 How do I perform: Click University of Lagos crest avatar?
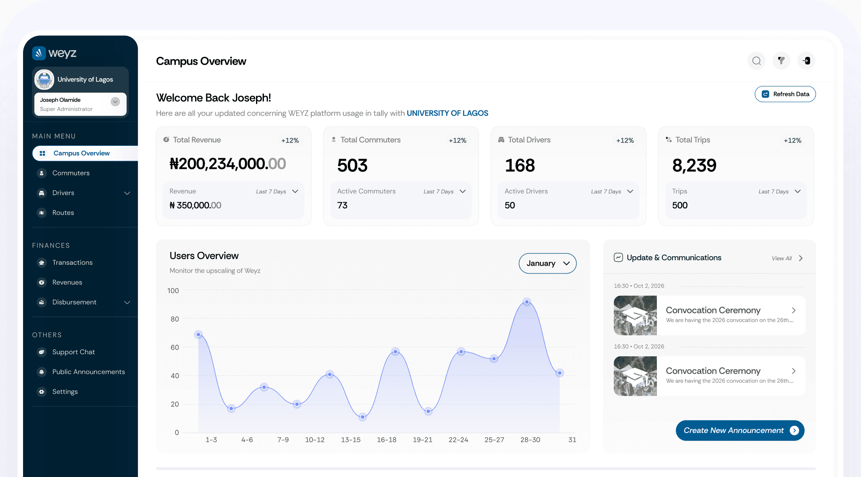[44, 79]
